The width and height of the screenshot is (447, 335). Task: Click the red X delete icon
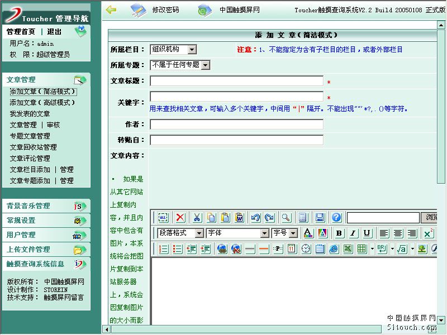click(180, 218)
